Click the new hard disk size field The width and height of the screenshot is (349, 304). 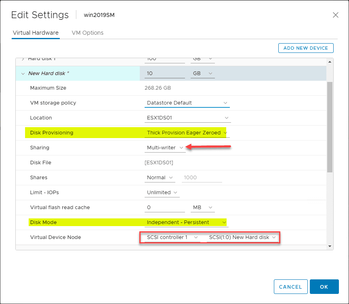pos(164,73)
